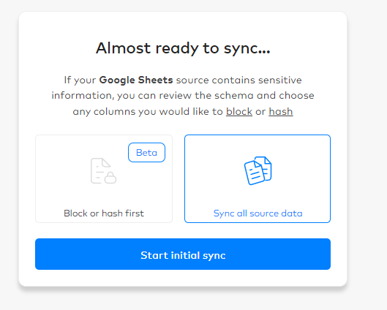This screenshot has width=387, height=310.
Task: Click the Block or hash first label
Action: pyautogui.click(x=104, y=213)
